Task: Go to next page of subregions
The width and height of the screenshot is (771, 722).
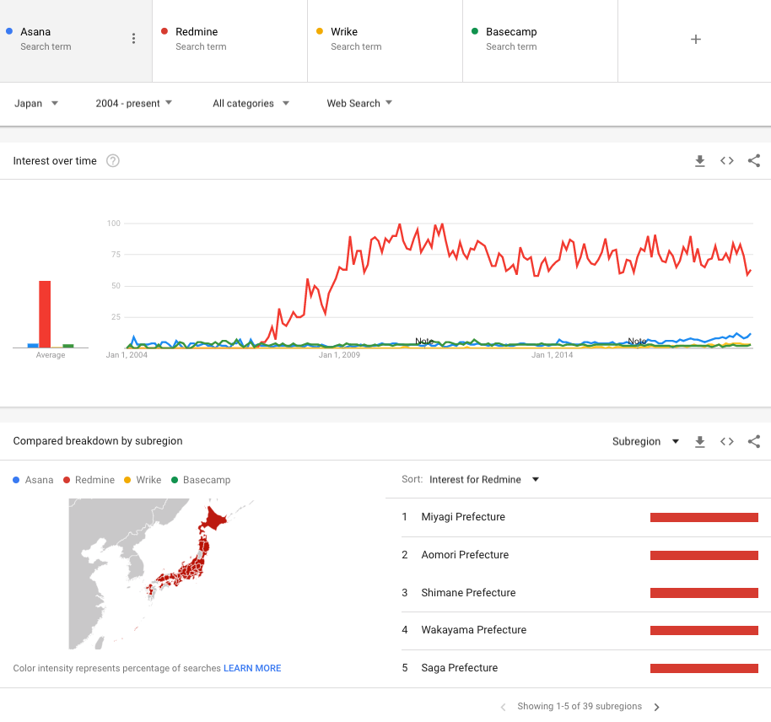Action: point(657,707)
